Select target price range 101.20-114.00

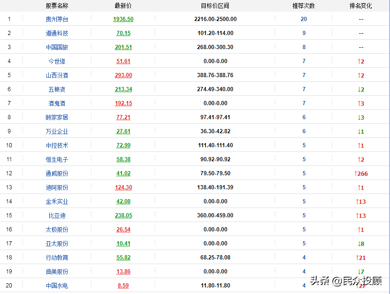216,33
